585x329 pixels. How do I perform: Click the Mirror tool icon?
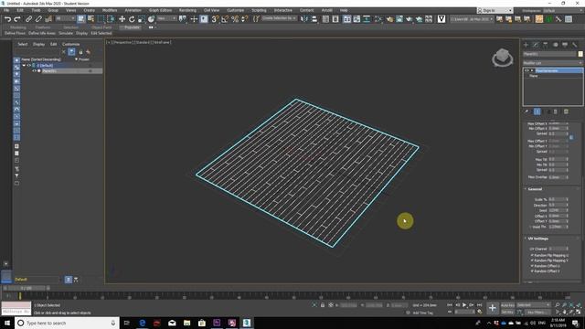tap(304, 19)
